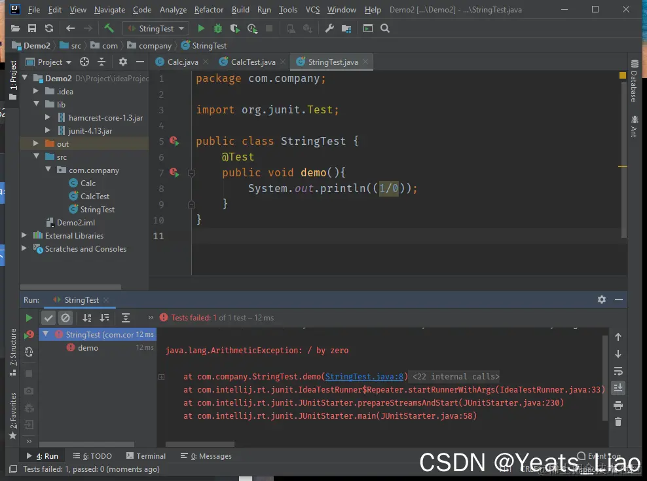Open Run panel settings gear icon
Image resolution: width=647 pixels, height=481 pixels.
coord(602,299)
